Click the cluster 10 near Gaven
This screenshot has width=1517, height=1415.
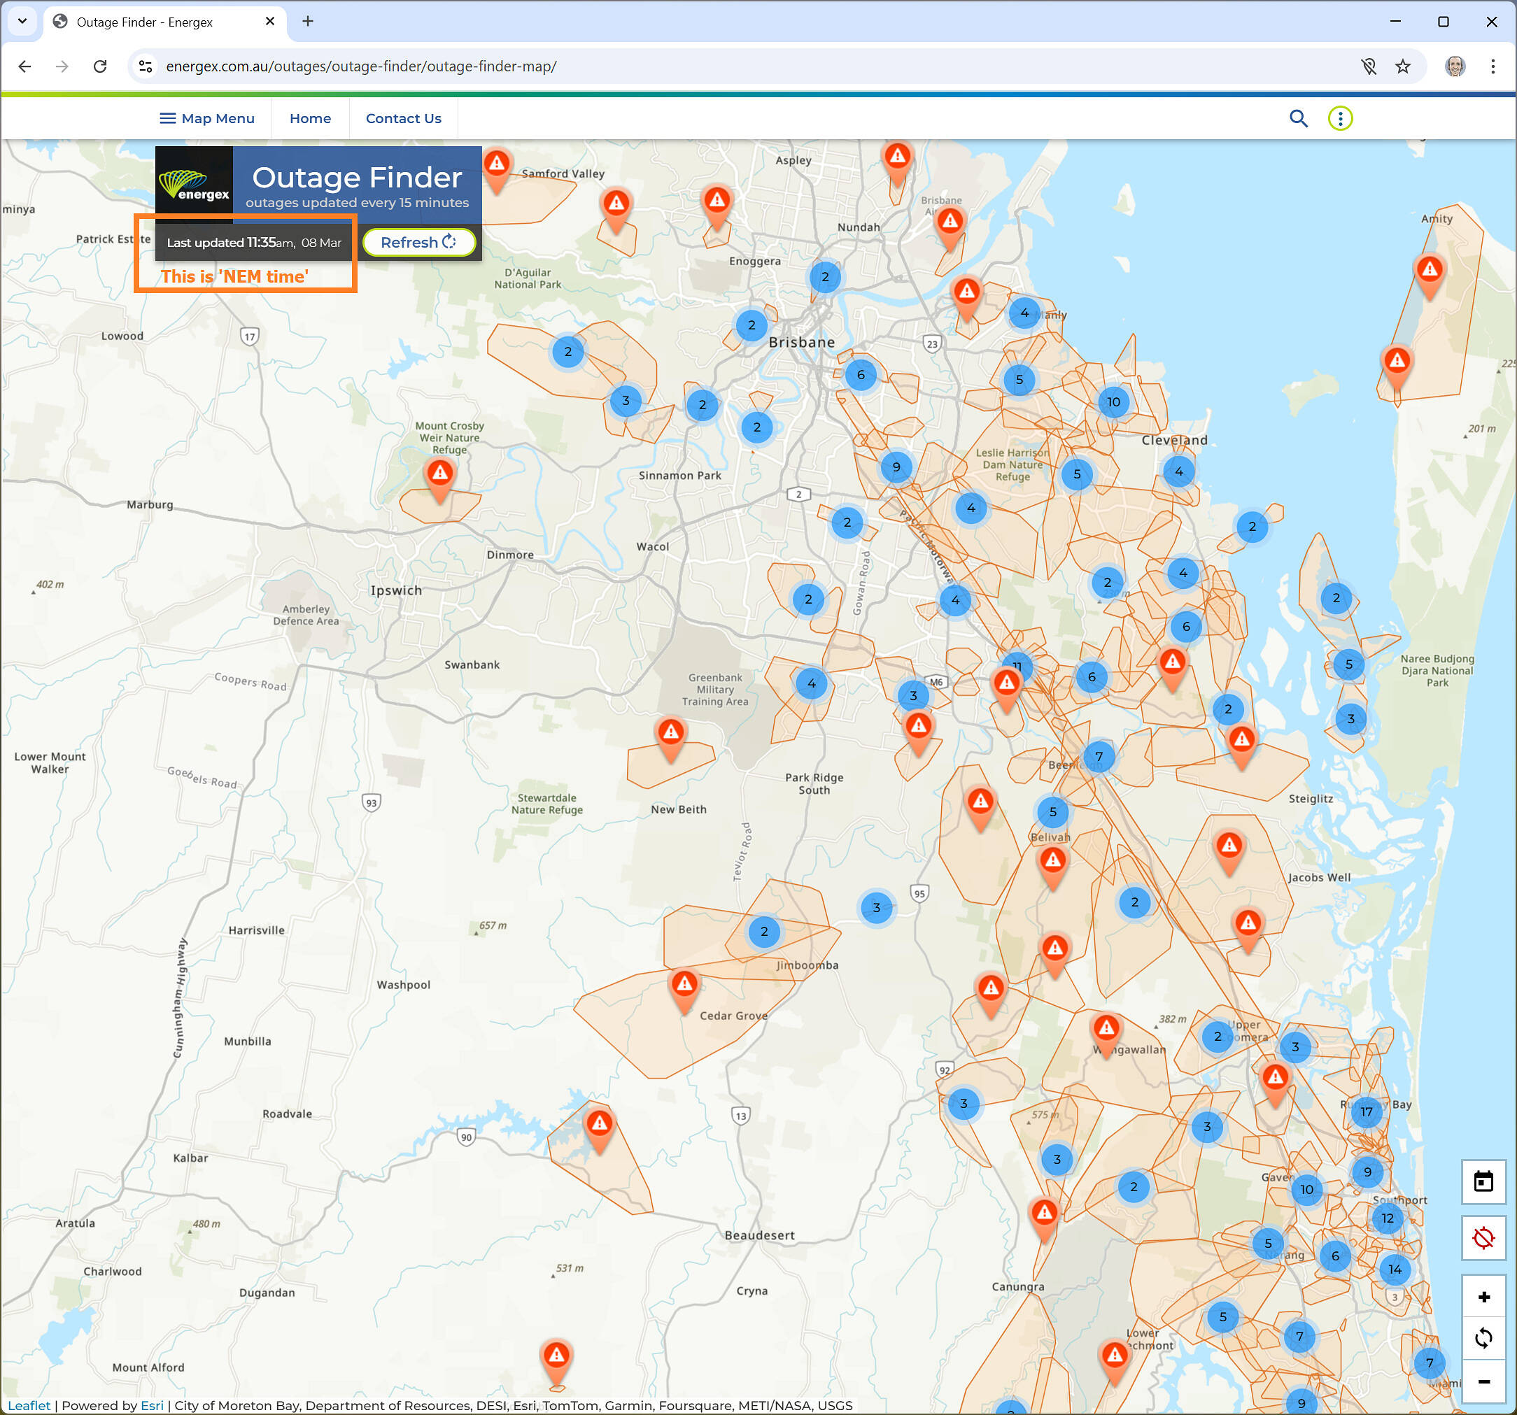coord(1306,1189)
